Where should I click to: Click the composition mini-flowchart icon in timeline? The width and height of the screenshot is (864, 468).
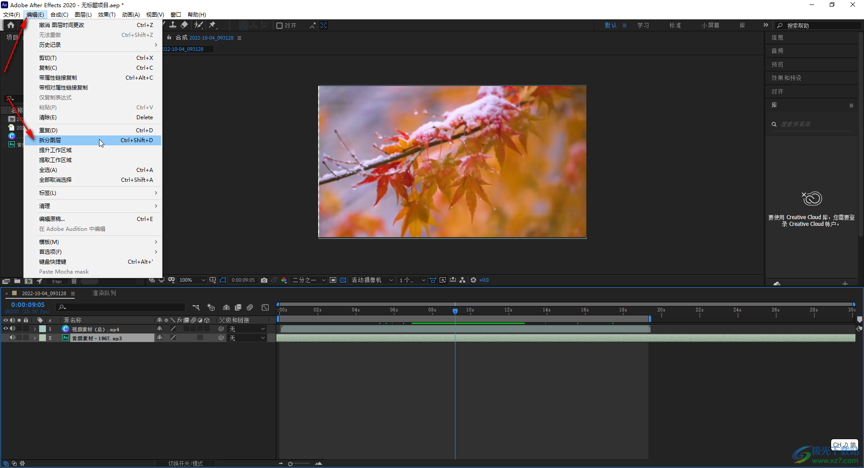tap(196, 307)
